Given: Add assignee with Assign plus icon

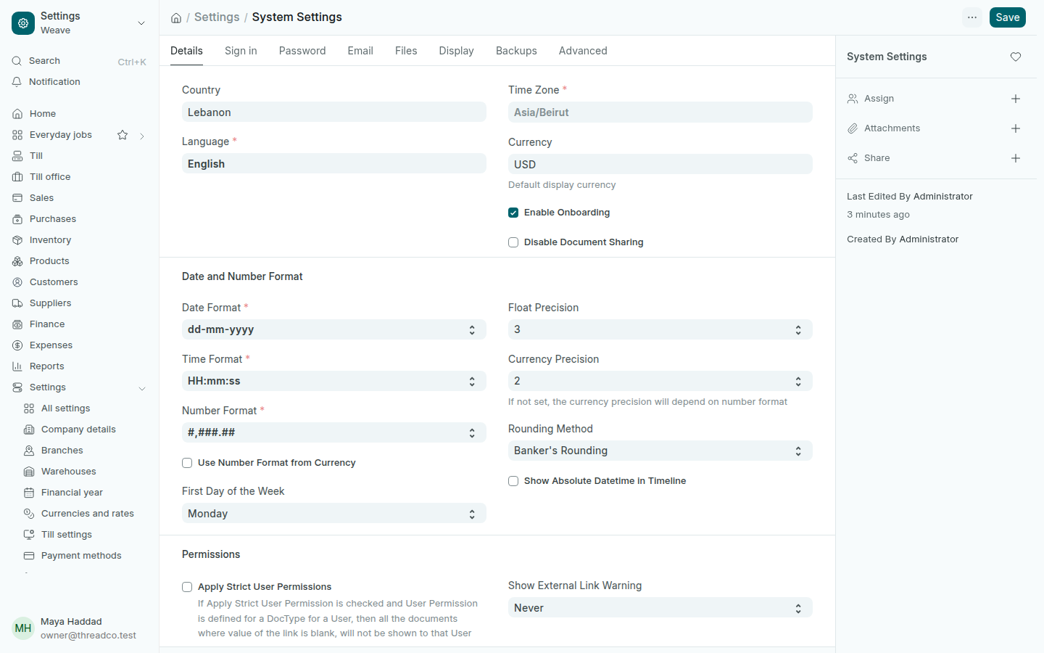Looking at the screenshot, I should [1016, 99].
